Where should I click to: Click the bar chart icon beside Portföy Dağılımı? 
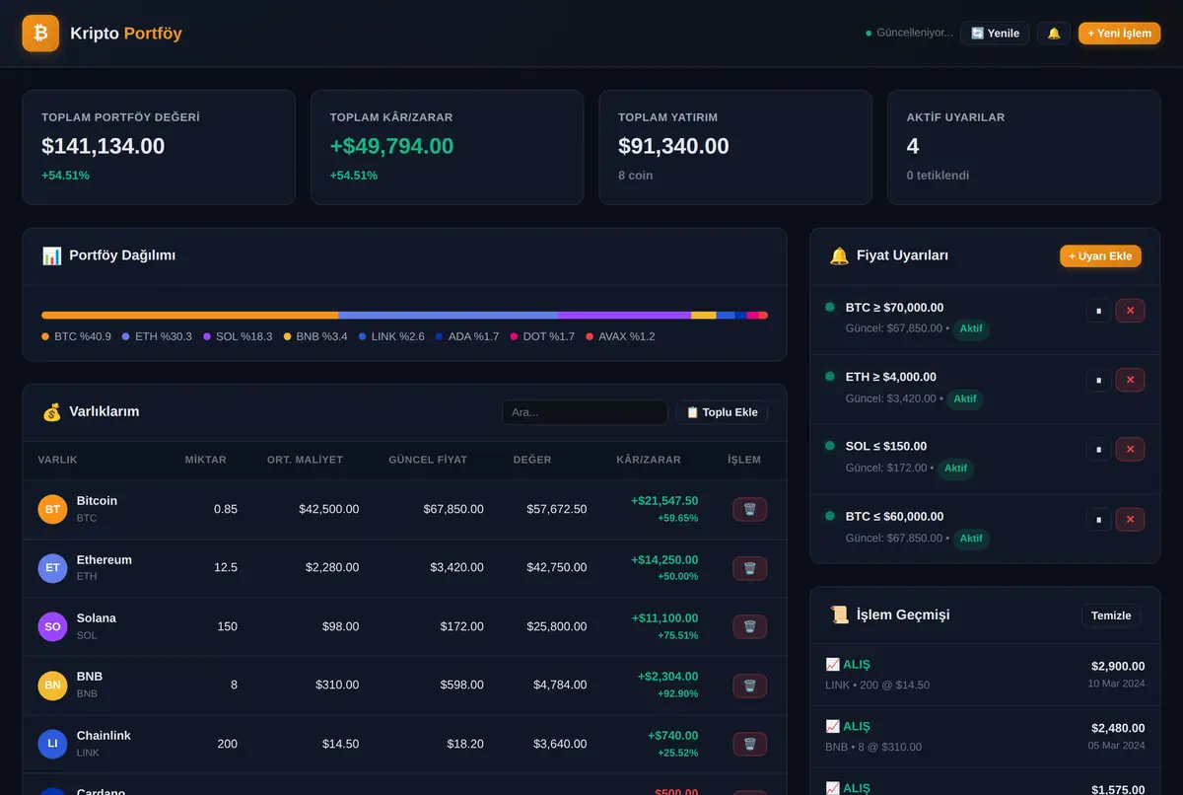click(52, 255)
